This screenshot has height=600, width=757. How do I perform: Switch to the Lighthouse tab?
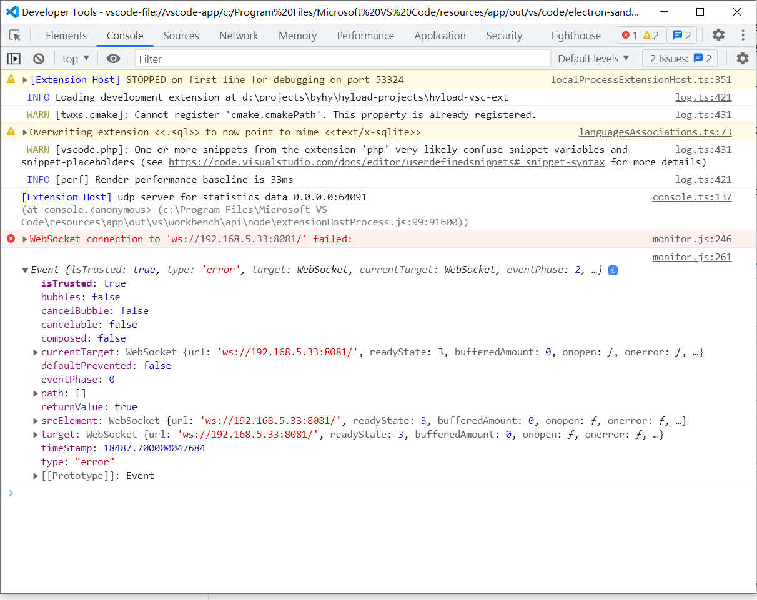point(576,36)
